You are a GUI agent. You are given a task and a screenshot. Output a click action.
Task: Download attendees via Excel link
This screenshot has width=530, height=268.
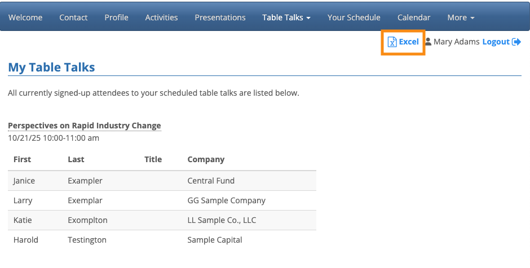coord(409,42)
